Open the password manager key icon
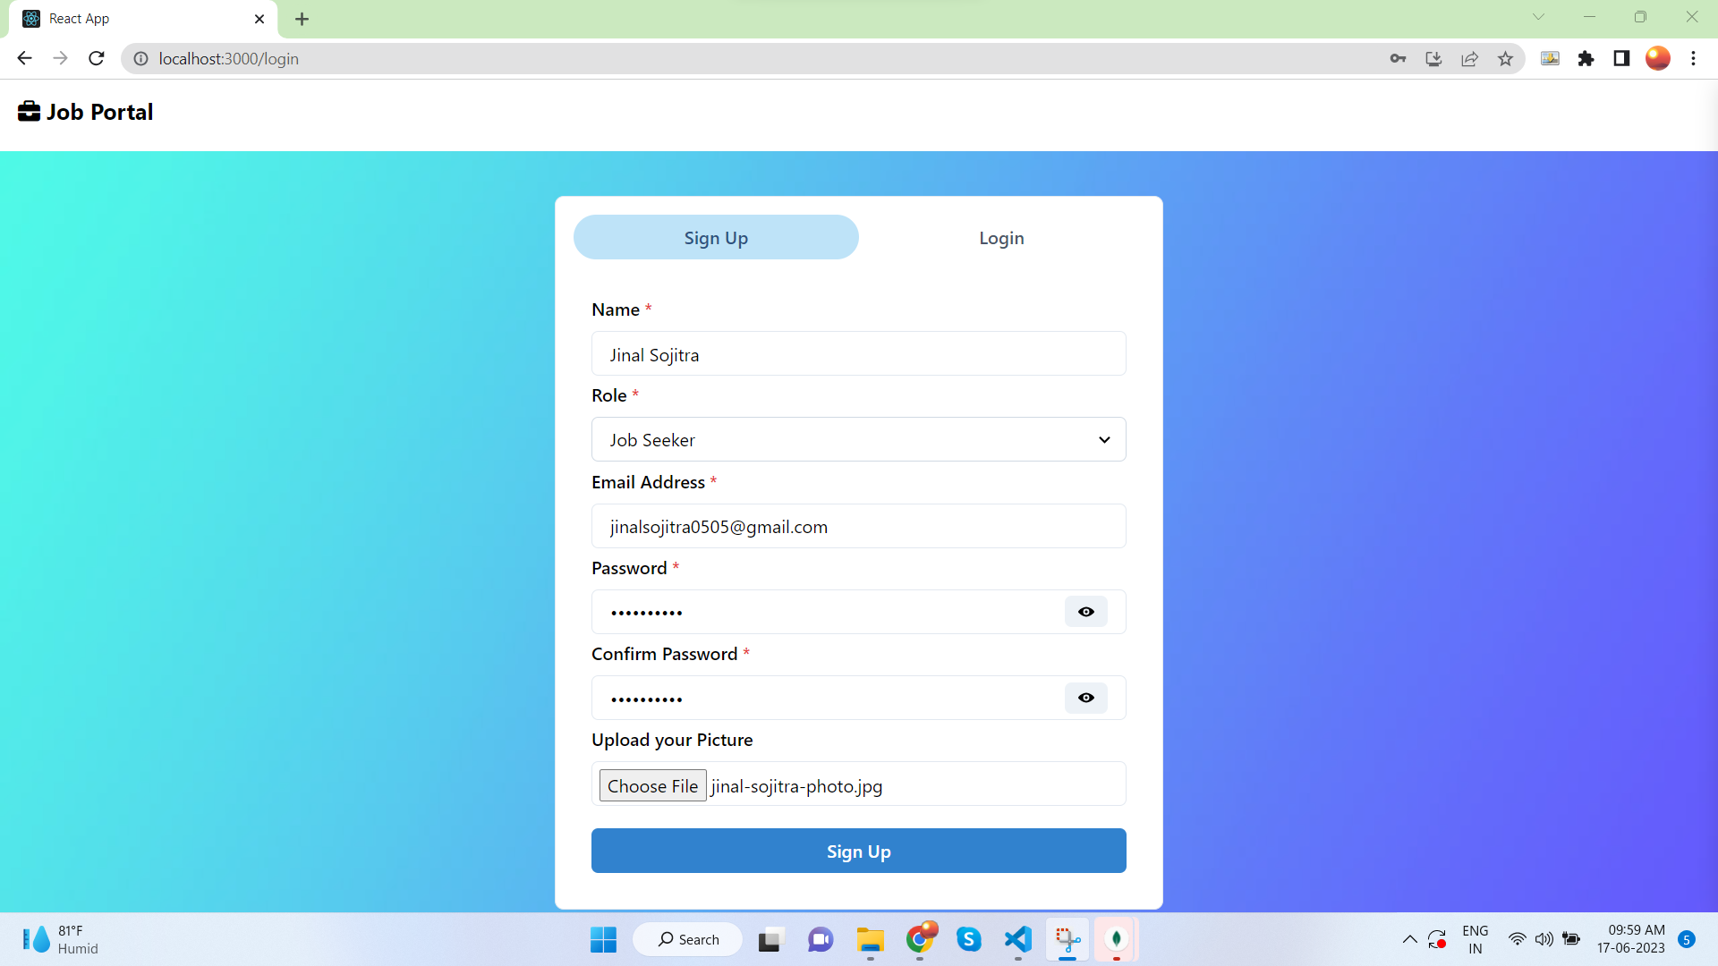Viewport: 1718px width, 966px height. point(1399,58)
